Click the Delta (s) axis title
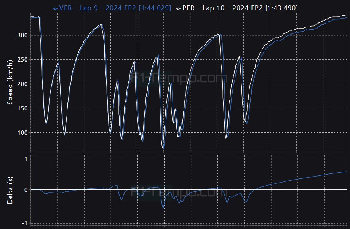 coord(10,190)
